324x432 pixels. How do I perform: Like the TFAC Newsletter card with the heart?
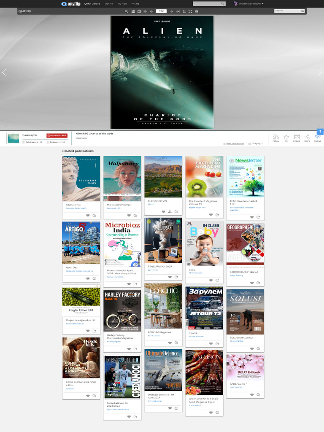[252, 217]
